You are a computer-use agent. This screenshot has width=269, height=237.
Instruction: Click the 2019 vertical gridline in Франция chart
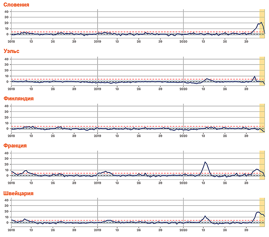[x=98, y=165]
